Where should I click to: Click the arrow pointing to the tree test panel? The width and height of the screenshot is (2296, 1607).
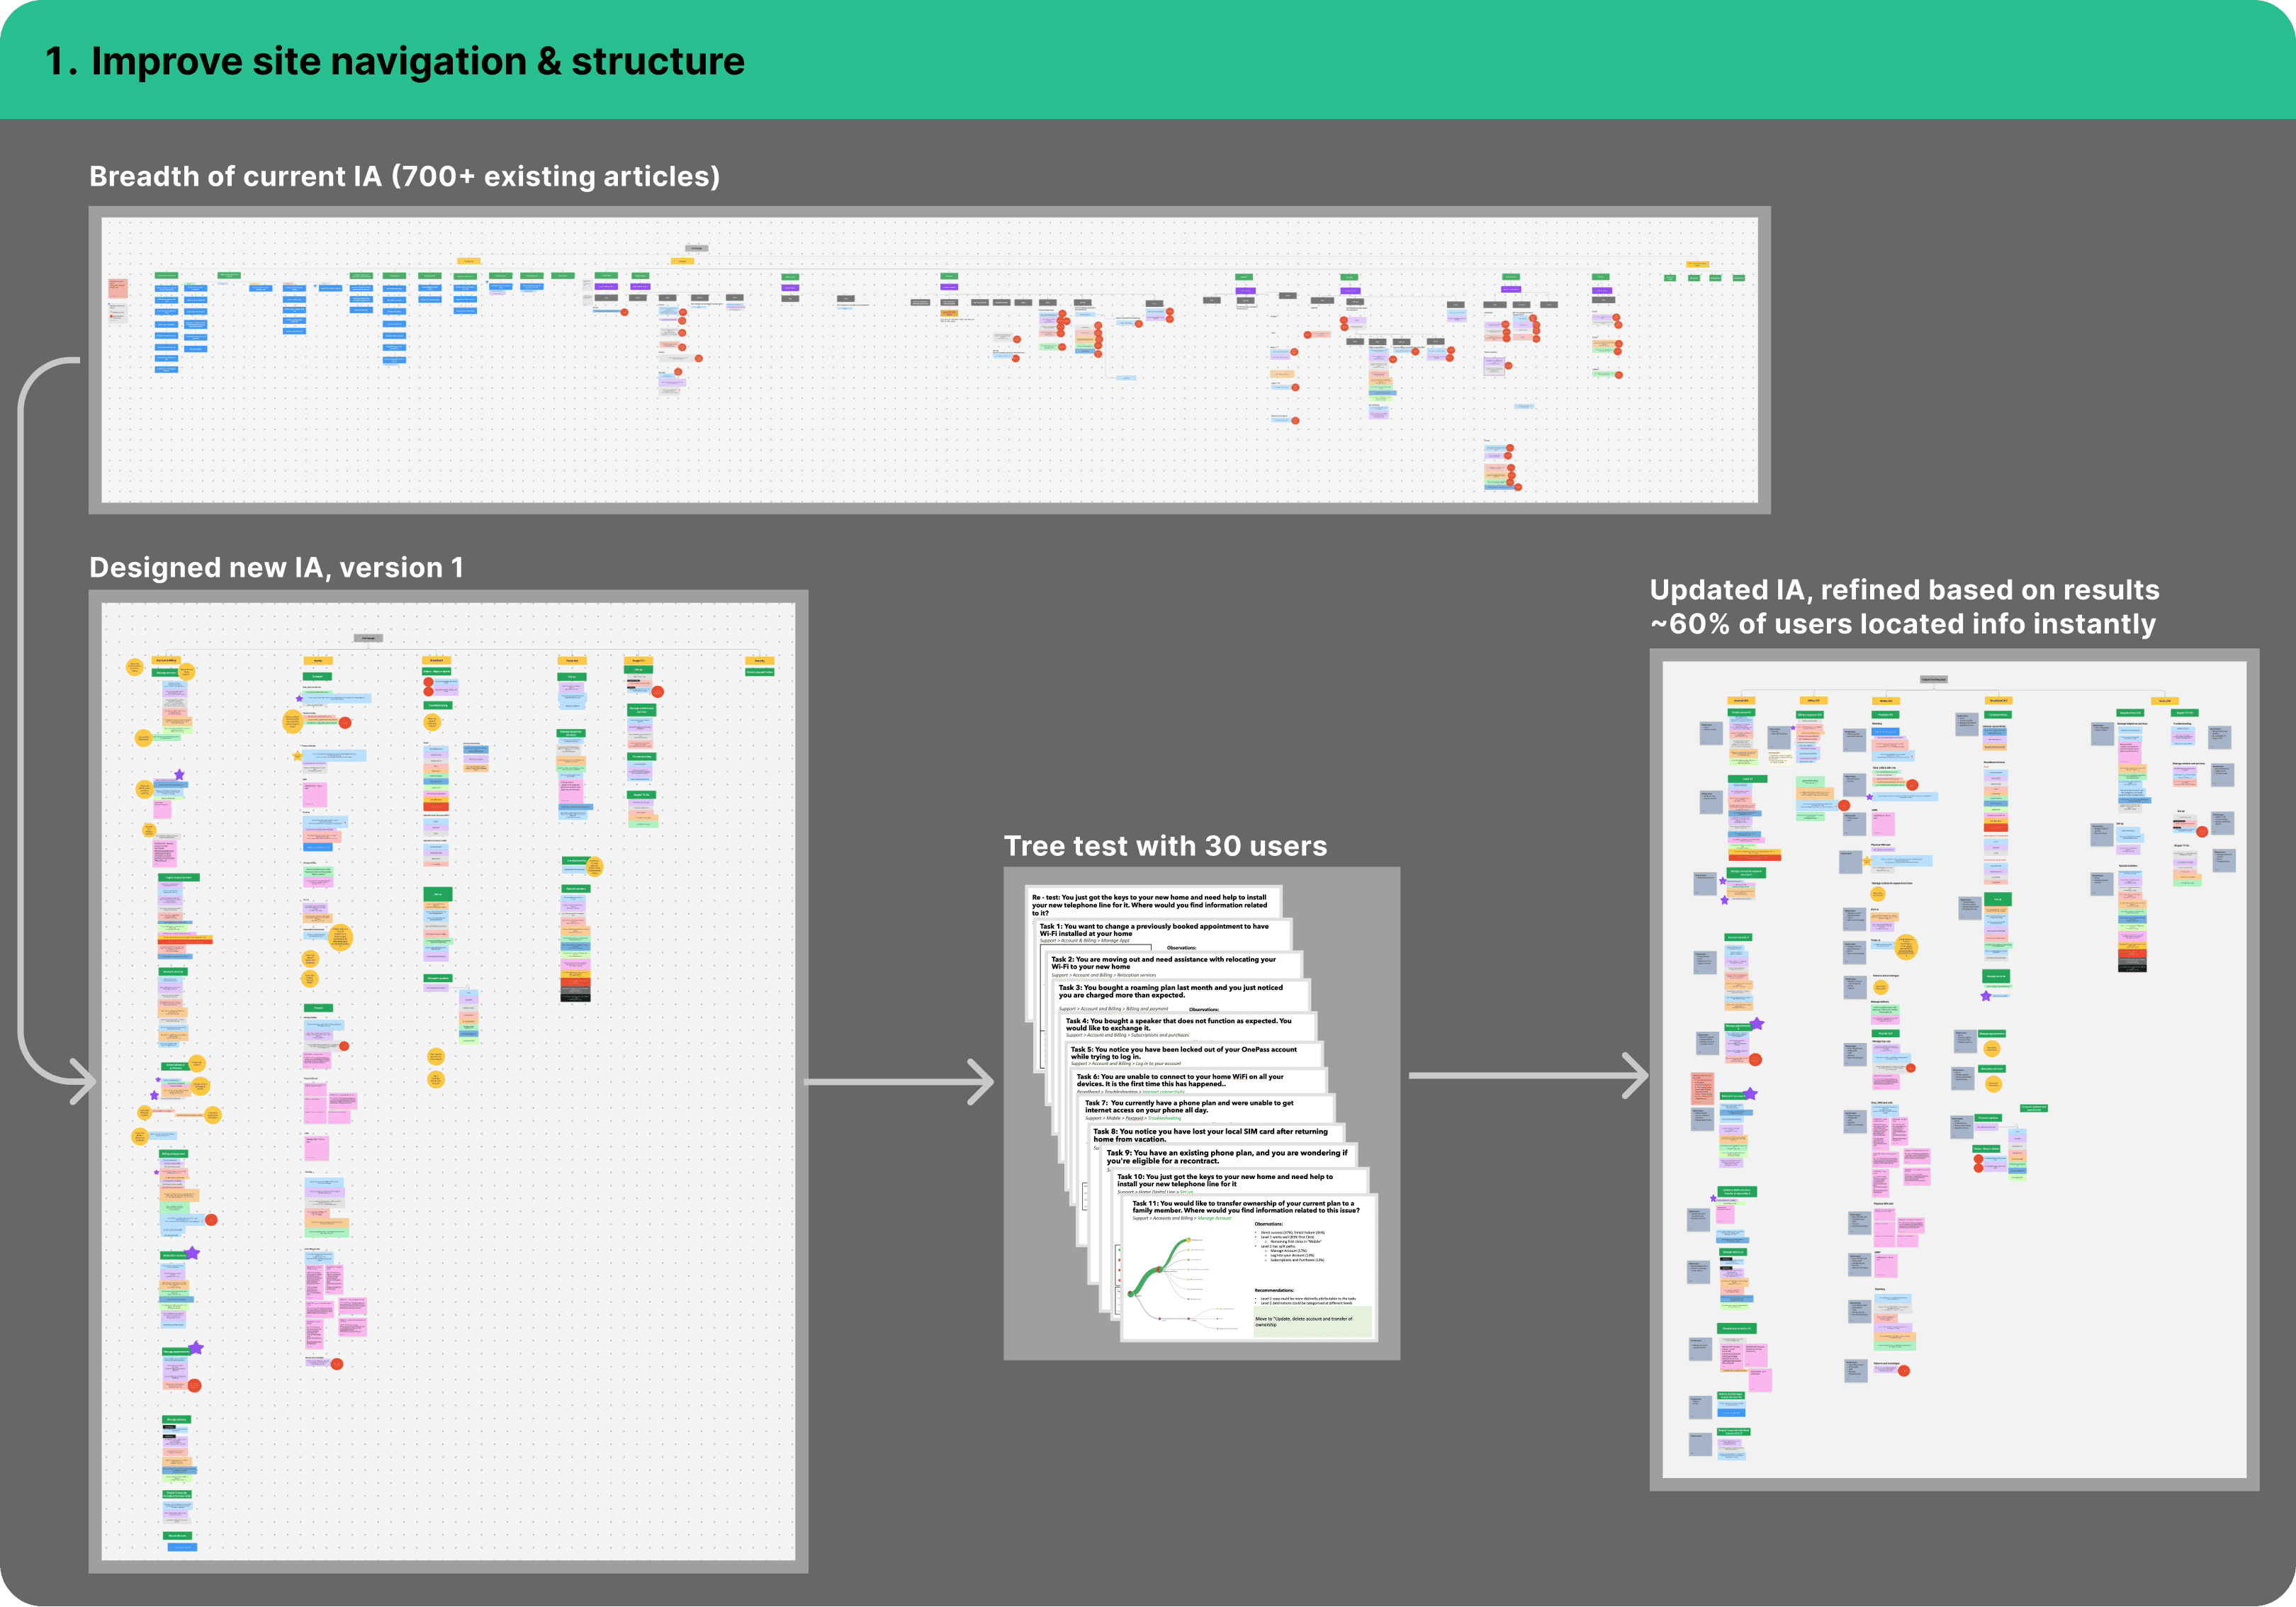900,1081
